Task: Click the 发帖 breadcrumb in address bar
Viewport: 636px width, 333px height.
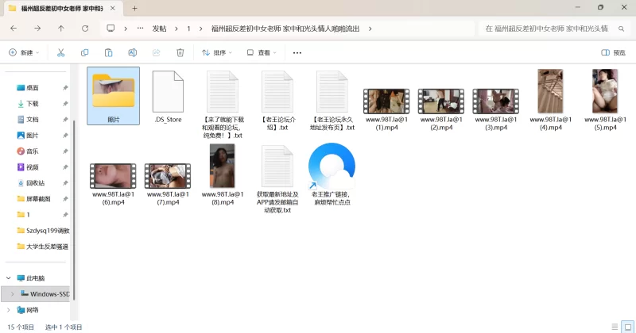Action: (x=159, y=28)
